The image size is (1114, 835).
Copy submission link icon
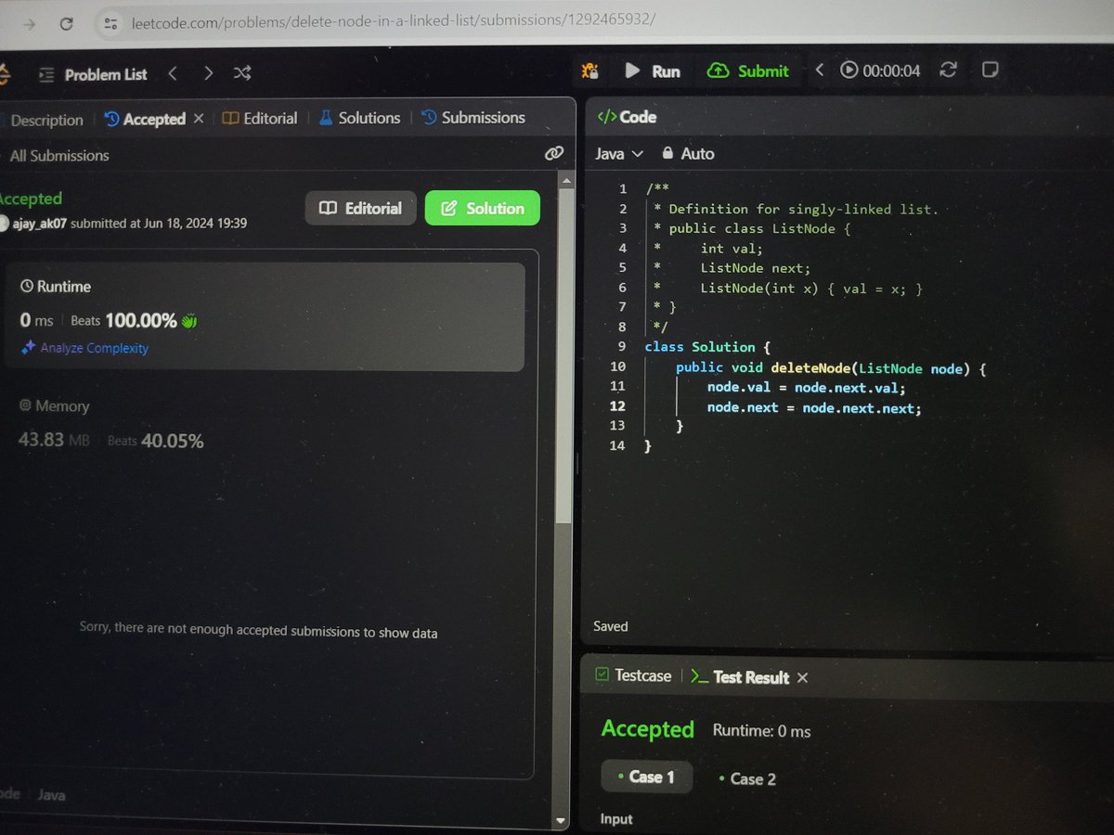[554, 153]
